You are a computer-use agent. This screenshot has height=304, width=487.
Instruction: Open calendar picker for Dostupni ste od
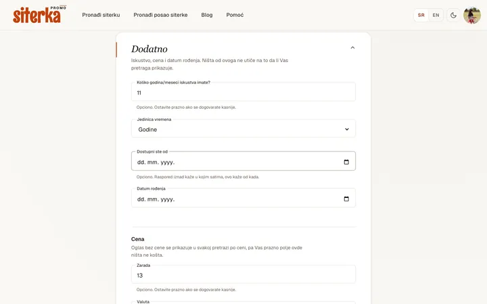[x=346, y=162]
